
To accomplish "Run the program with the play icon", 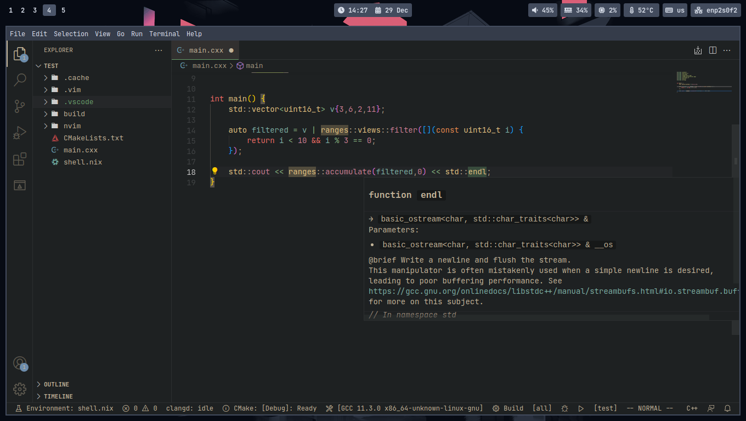I will pyautogui.click(x=581, y=408).
